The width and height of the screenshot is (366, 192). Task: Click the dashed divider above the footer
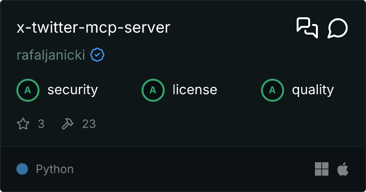pyautogui.click(x=183, y=146)
